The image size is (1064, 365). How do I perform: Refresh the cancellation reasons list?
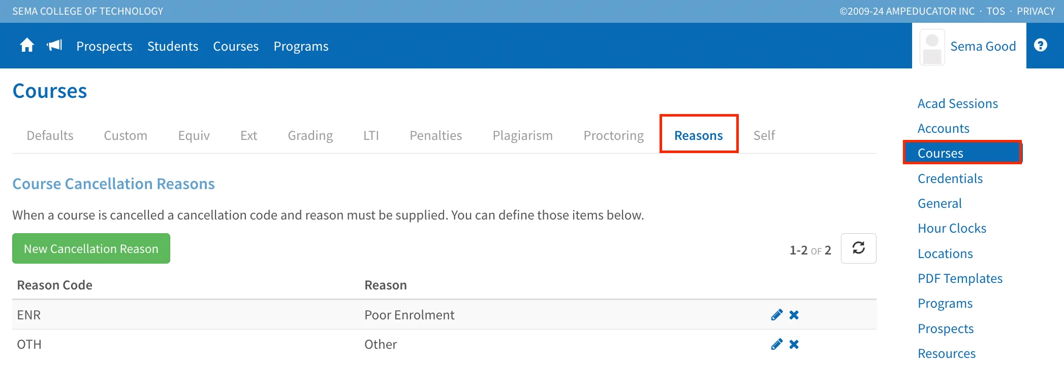[x=858, y=248]
